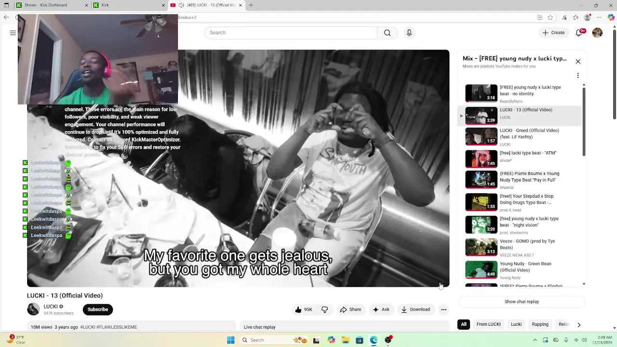617x347 pixels.
Task: Play Your Stepdad x Stop Doing Drugs beat
Action: tap(481, 202)
